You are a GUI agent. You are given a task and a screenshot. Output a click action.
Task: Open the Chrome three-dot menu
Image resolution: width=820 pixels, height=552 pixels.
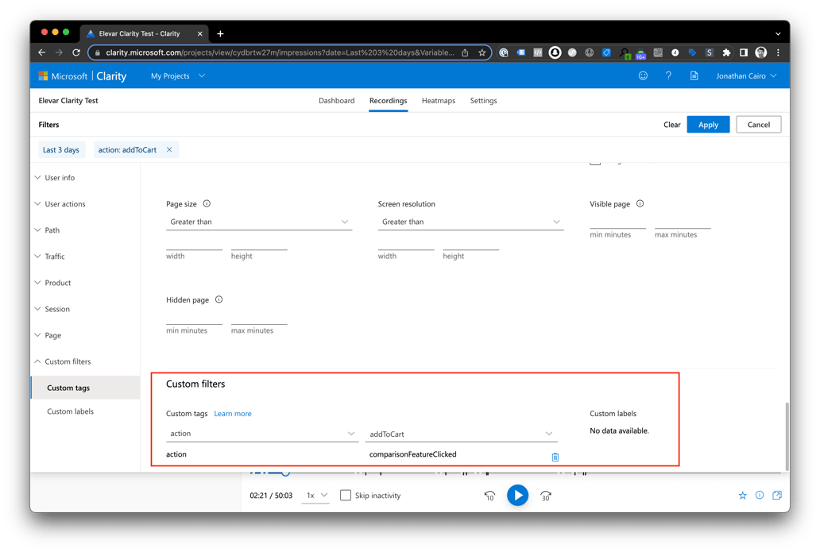pos(778,52)
